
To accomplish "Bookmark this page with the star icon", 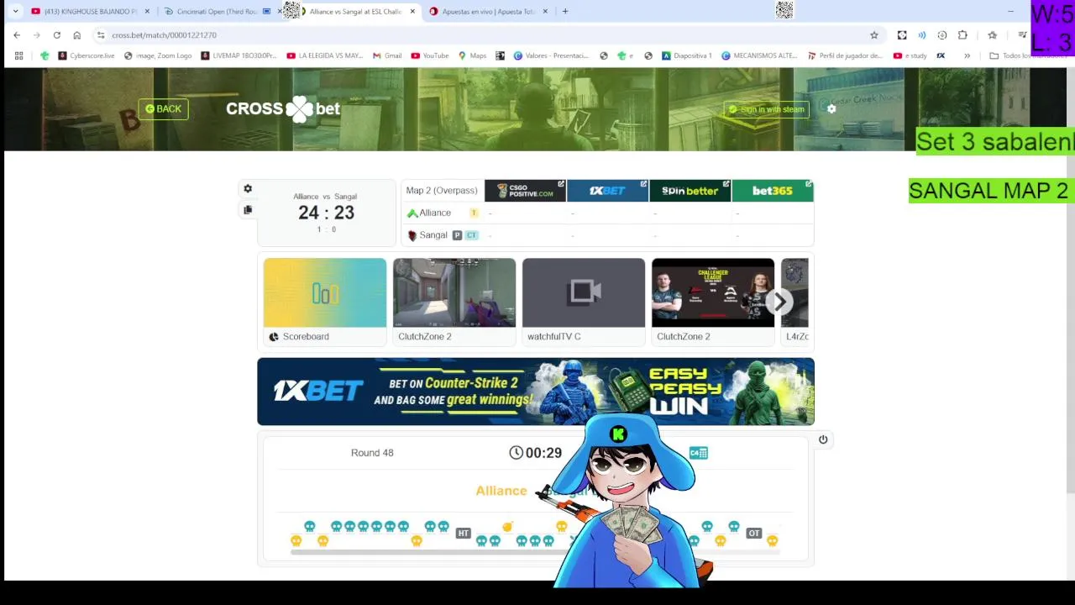I will 874,35.
